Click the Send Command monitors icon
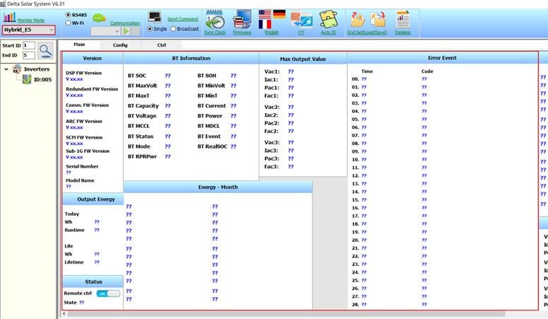 tap(155, 17)
